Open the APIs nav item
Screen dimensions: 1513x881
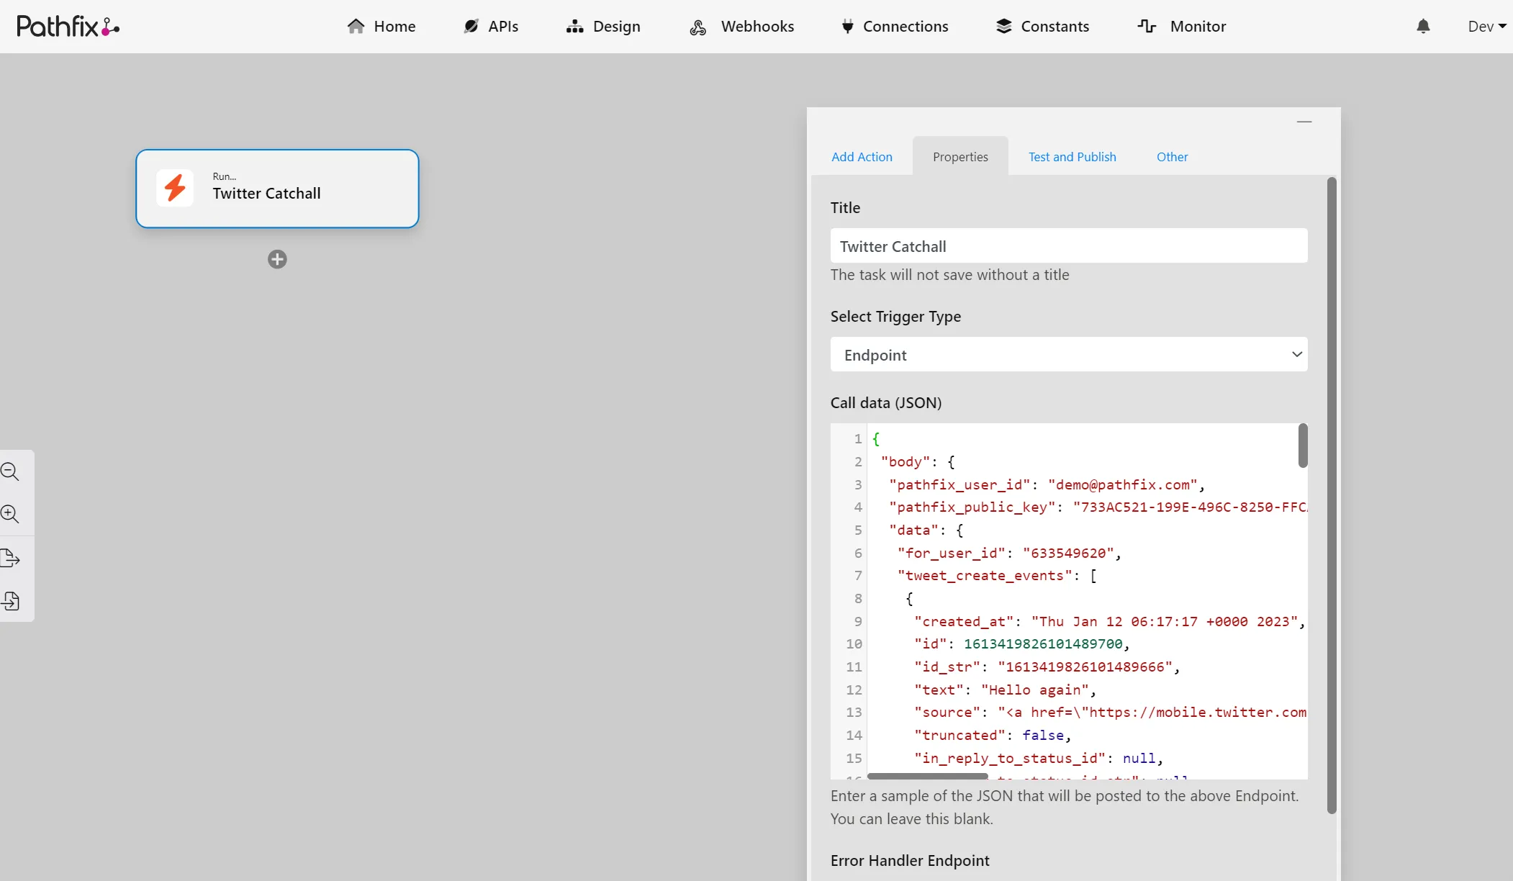point(491,27)
